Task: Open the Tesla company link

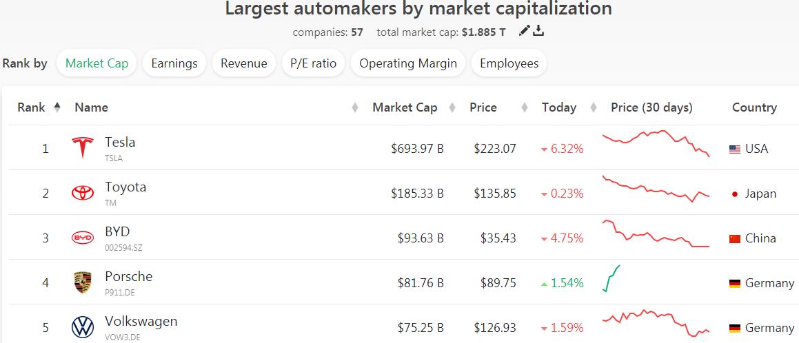Action: (x=120, y=143)
